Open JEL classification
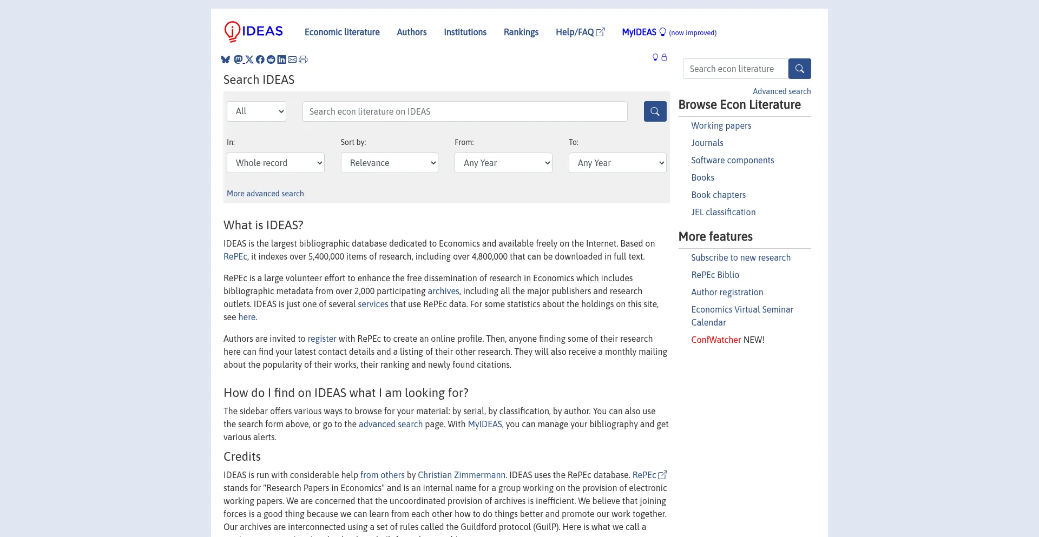Image resolution: width=1039 pixels, height=537 pixels. pos(724,212)
